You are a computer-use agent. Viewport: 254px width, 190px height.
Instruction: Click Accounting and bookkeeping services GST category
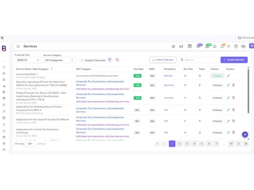(x=97, y=75)
